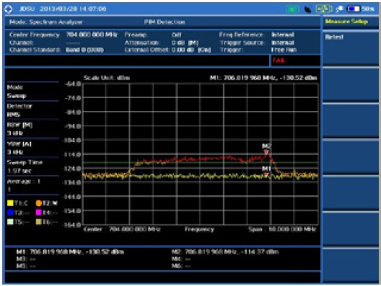
Task: Select the light green T5 trace swatch
Action: point(10,222)
